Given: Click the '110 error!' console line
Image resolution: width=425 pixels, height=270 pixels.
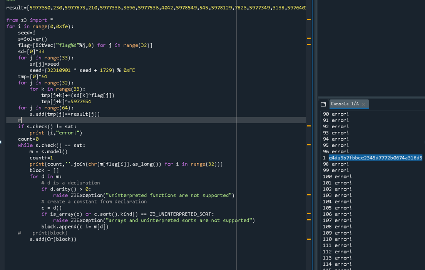Looking at the screenshot, I should pyautogui.click(x=337, y=239).
